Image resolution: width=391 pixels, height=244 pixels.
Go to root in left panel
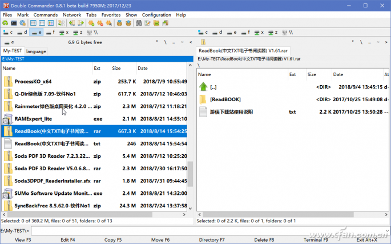click(166, 42)
